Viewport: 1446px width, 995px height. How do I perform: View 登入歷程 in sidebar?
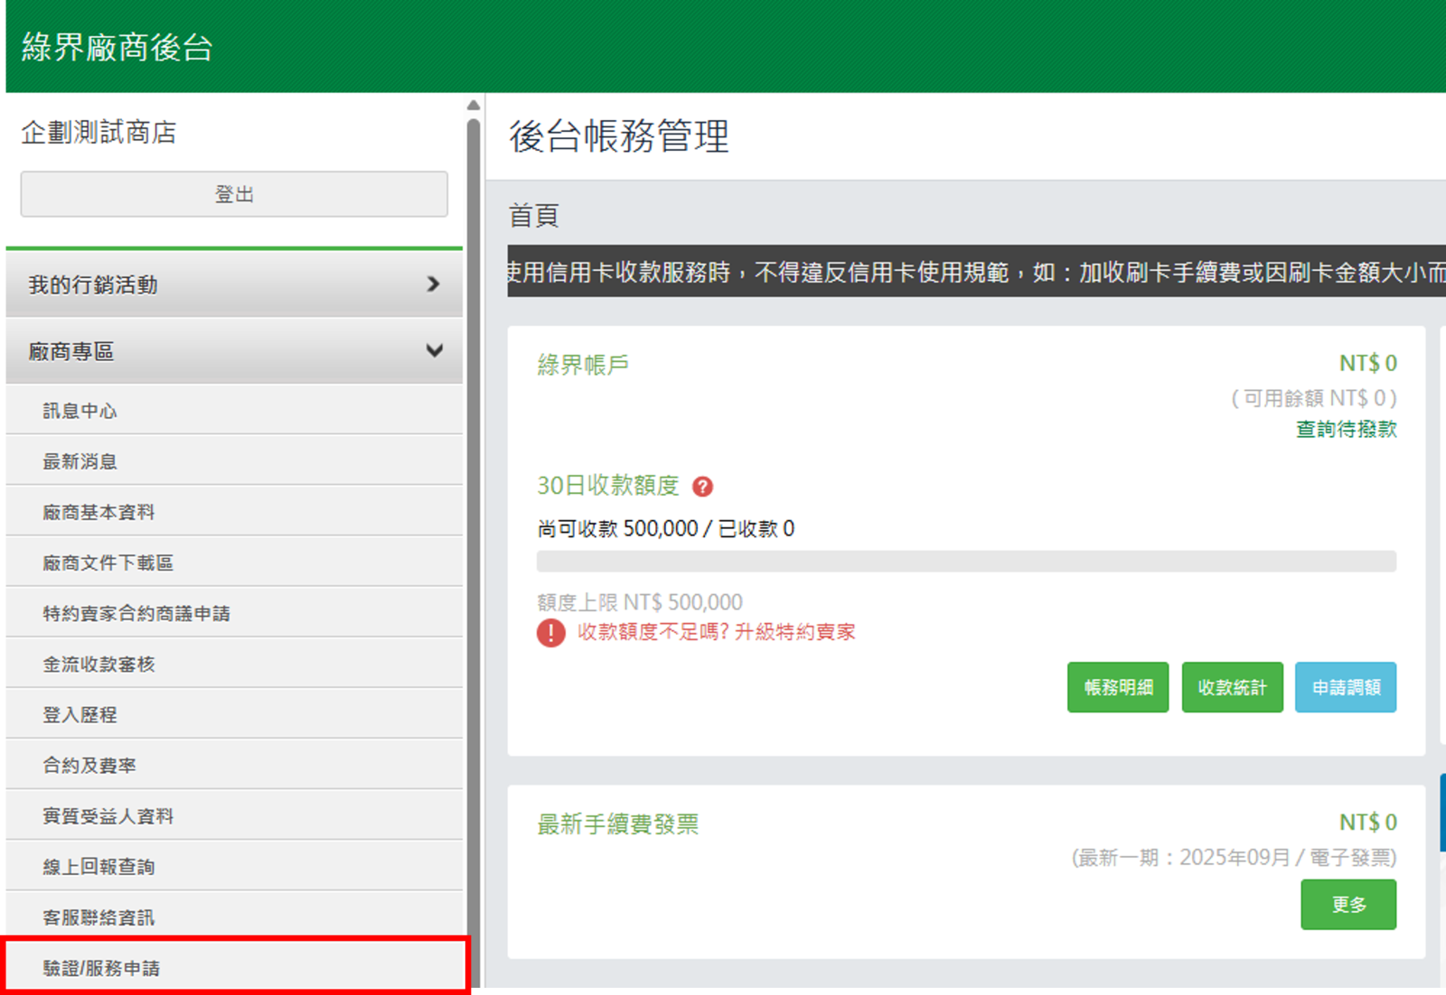[x=80, y=714]
